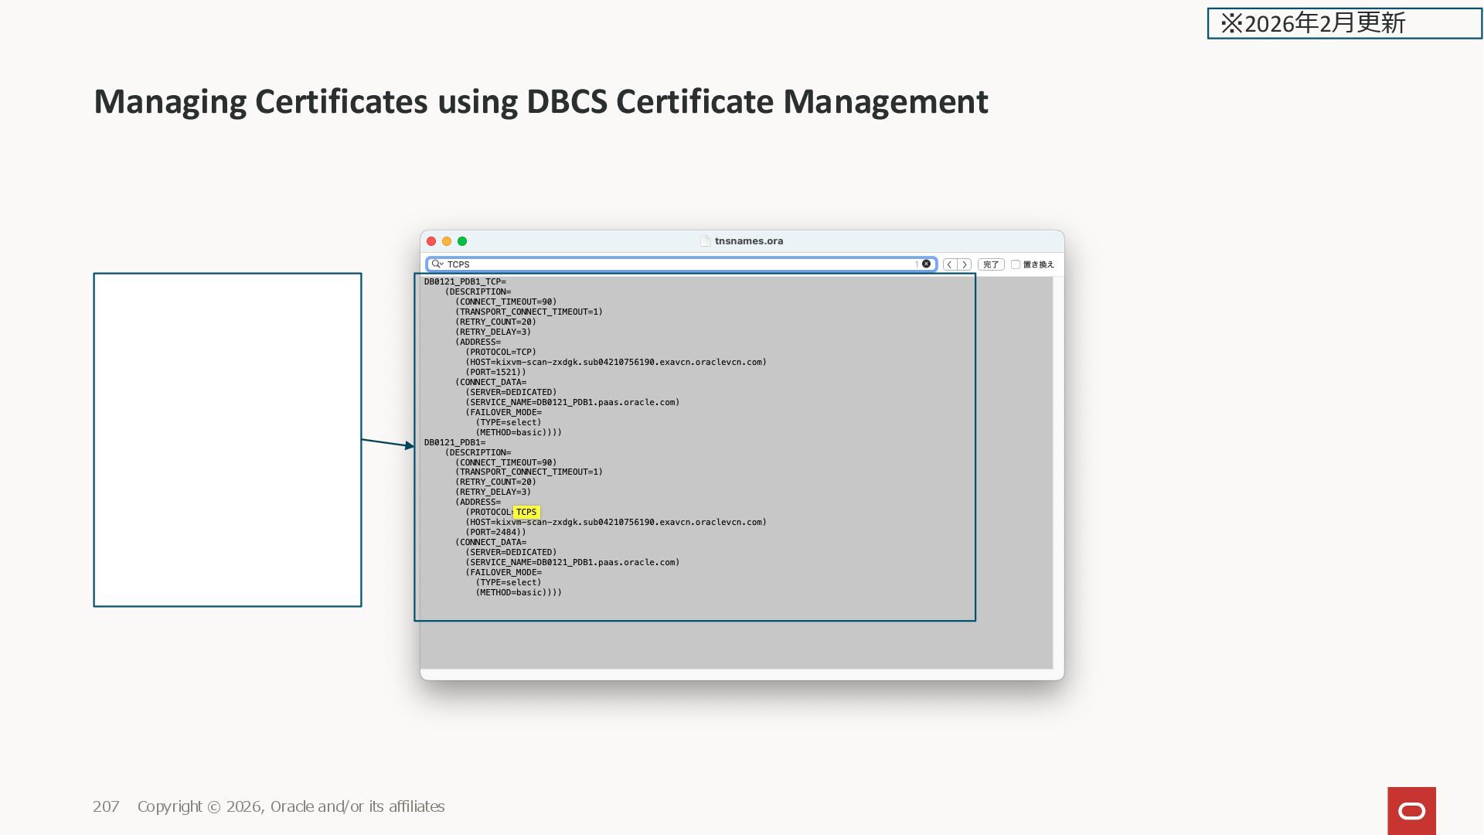Click the PORT=1521 line
The width and height of the screenshot is (1484, 835).
pos(495,372)
